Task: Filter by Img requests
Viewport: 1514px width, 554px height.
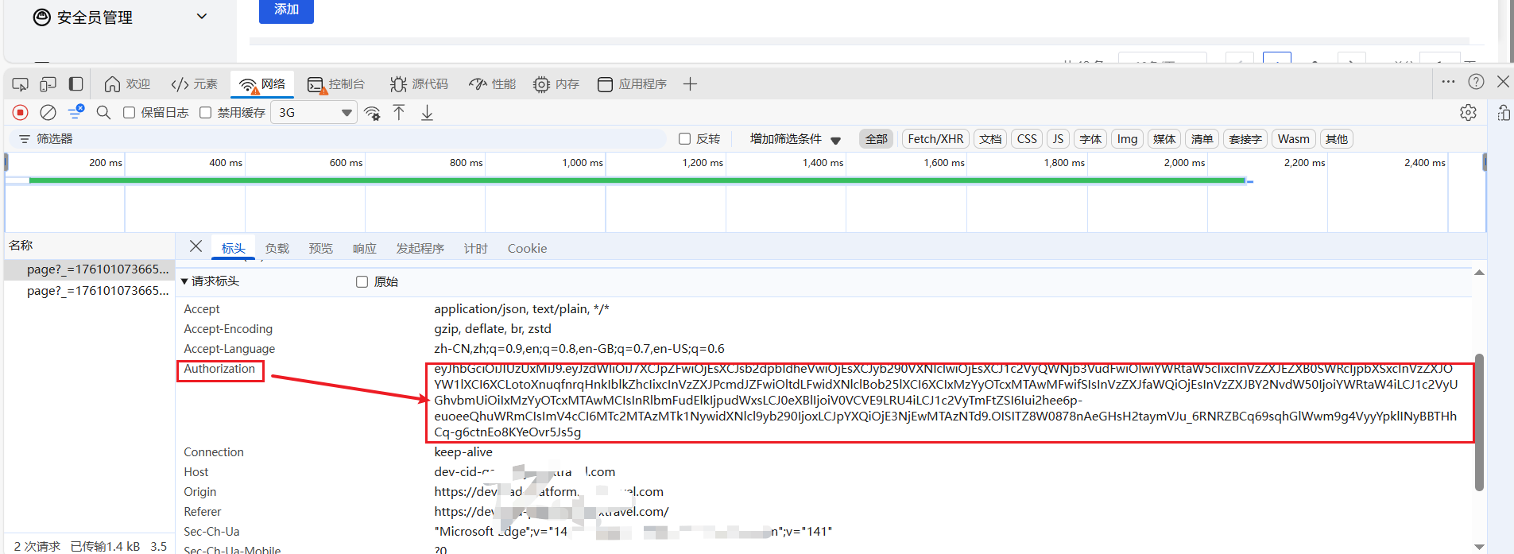Action: tap(1127, 139)
